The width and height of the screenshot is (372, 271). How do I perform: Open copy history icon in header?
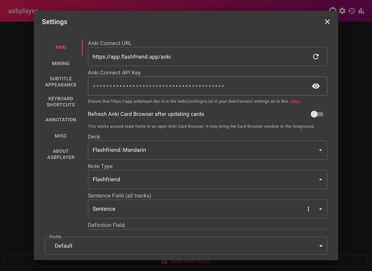(352, 11)
